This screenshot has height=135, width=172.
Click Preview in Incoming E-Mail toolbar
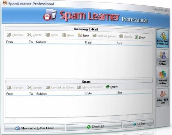click(x=15, y=35)
